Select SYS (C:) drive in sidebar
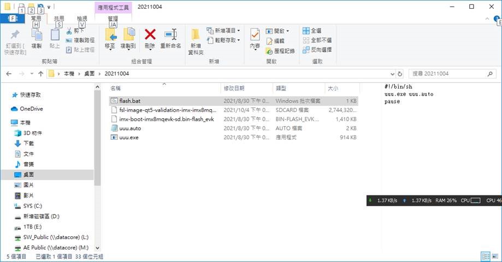 click(33, 206)
